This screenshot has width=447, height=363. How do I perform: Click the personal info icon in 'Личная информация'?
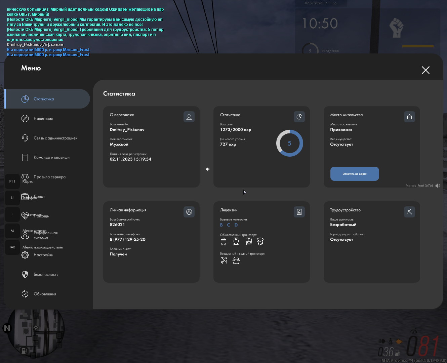click(x=189, y=212)
